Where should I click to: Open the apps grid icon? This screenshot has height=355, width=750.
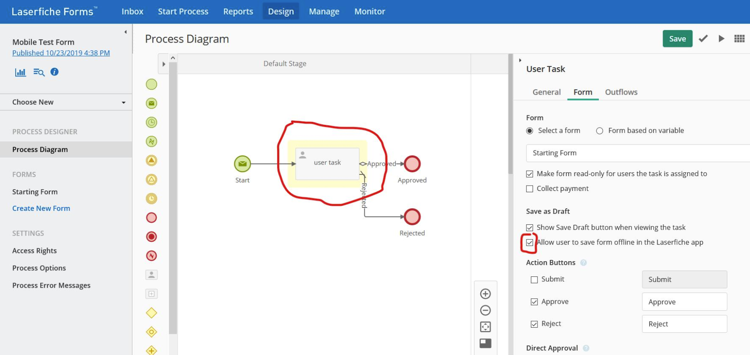coord(739,39)
